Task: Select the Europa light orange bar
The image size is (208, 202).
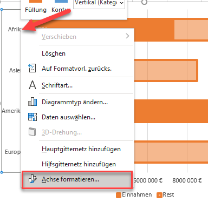Action: pyautogui.click(x=171, y=152)
